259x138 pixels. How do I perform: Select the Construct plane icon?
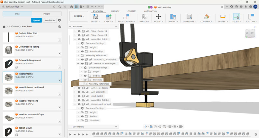[x=207, y=17]
